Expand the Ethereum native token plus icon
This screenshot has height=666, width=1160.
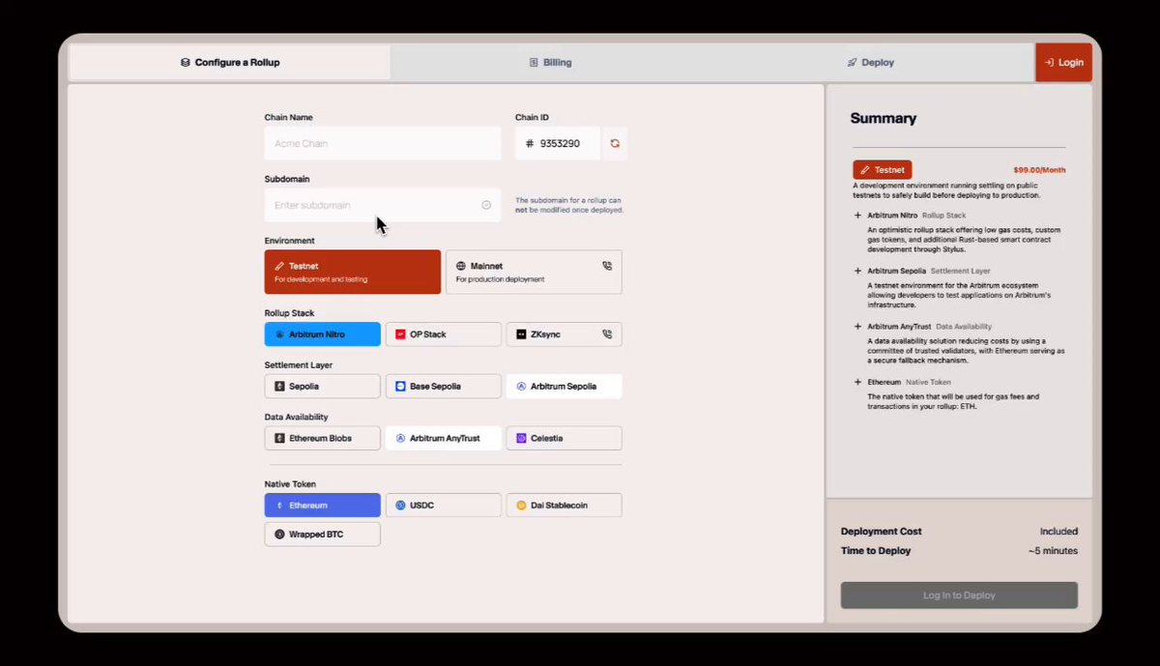pos(857,382)
